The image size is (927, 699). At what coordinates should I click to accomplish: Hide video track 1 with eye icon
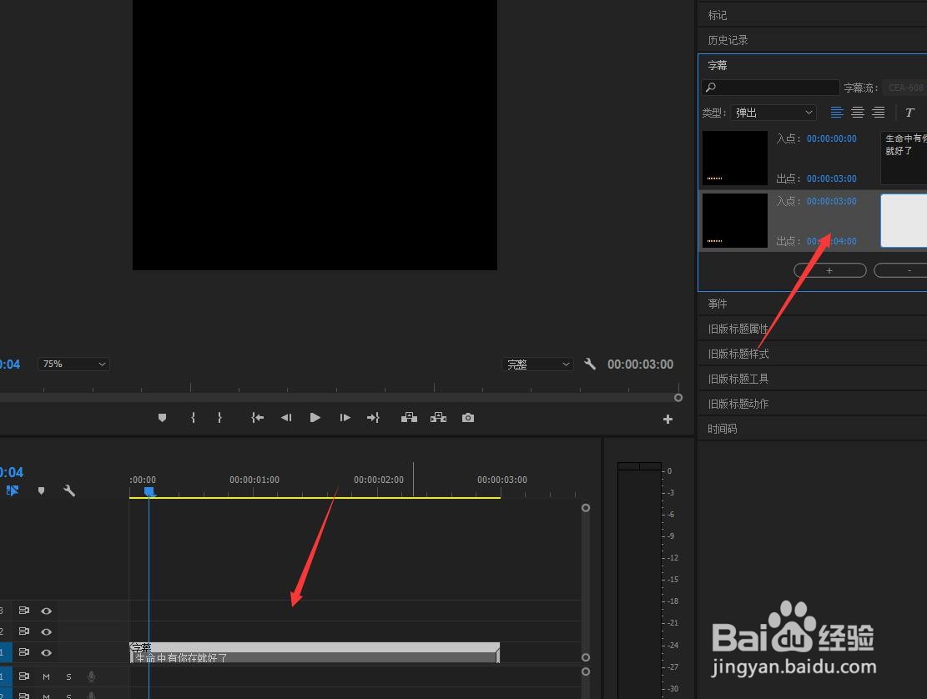46,652
